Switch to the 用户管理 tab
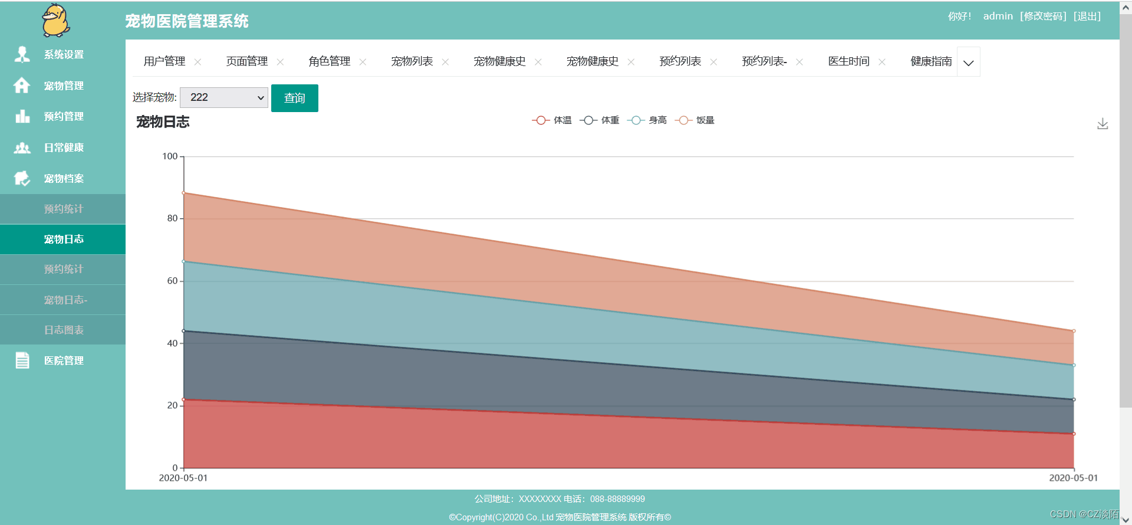Screen dimensions: 1132x525 point(164,61)
